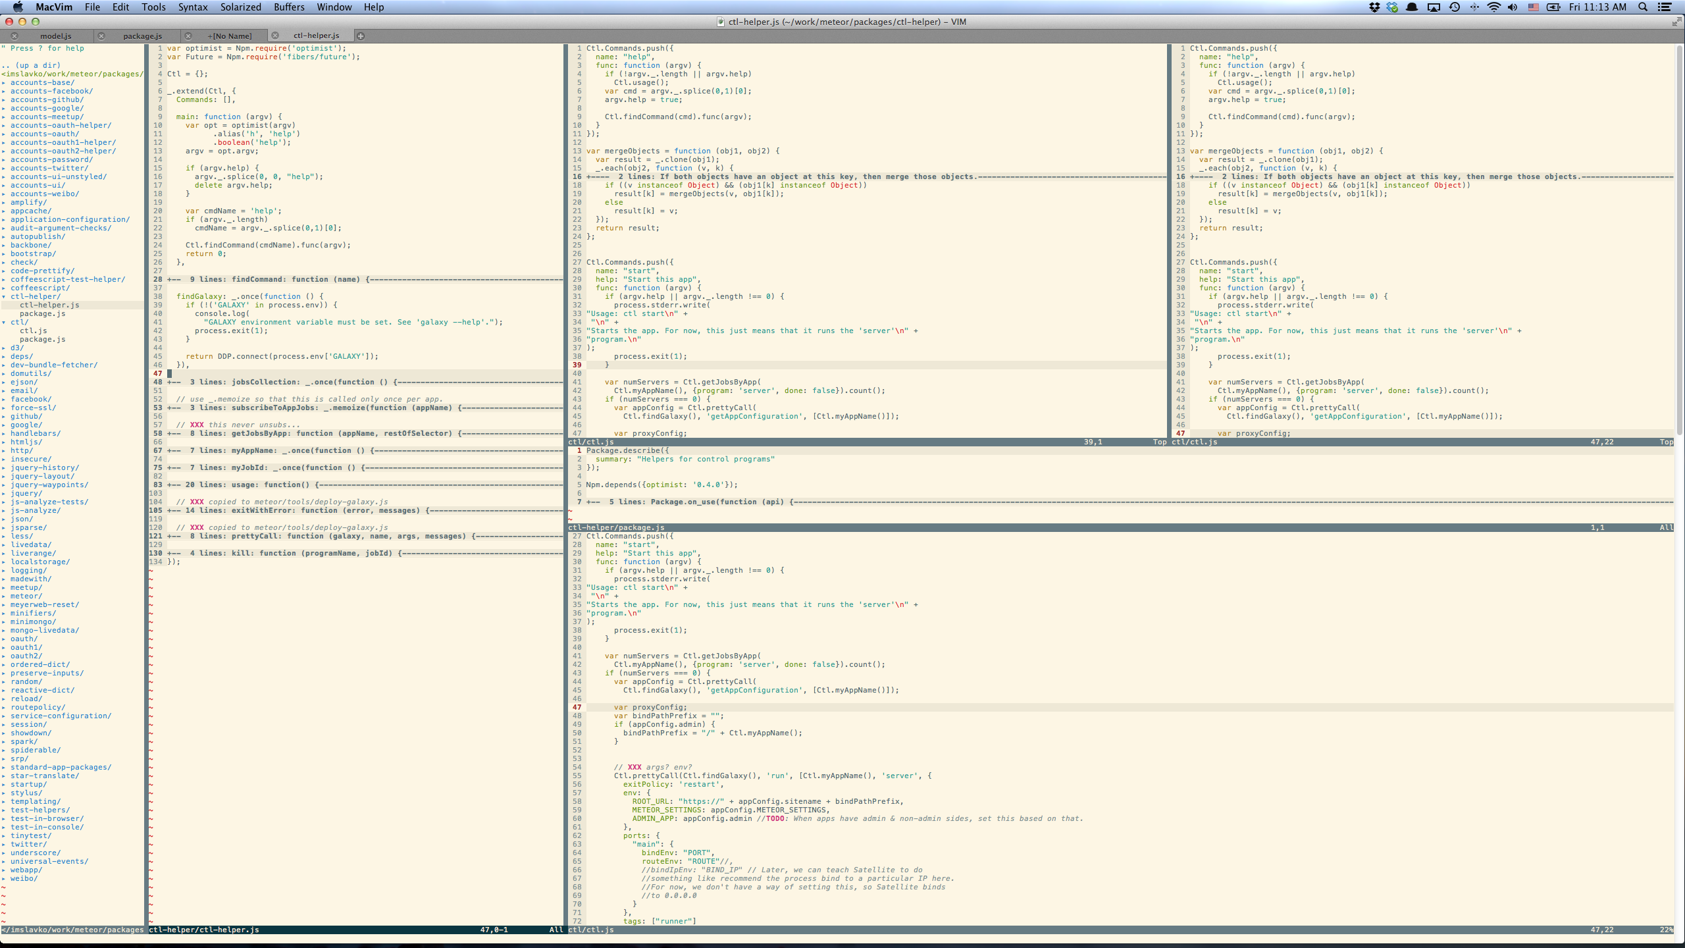Collapse the ctl-helper/ directory node
This screenshot has width=1685, height=948.
click(35, 296)
